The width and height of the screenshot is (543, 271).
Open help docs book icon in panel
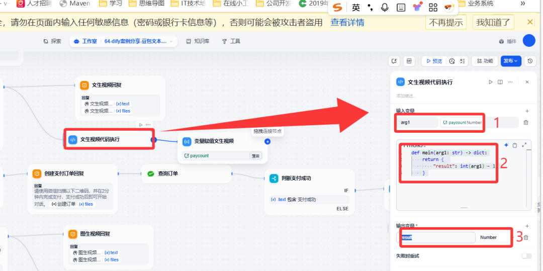click(x=500, y=82)
